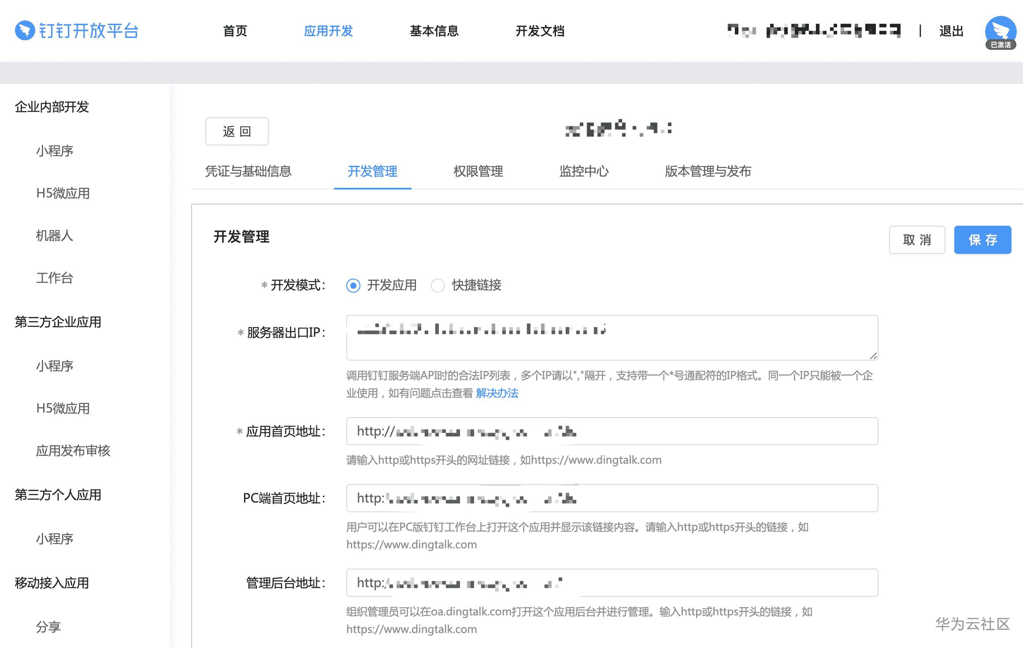Click the activated user avatar icon
This screenshot has height=648, width=1023.
tap(1001, 32)
